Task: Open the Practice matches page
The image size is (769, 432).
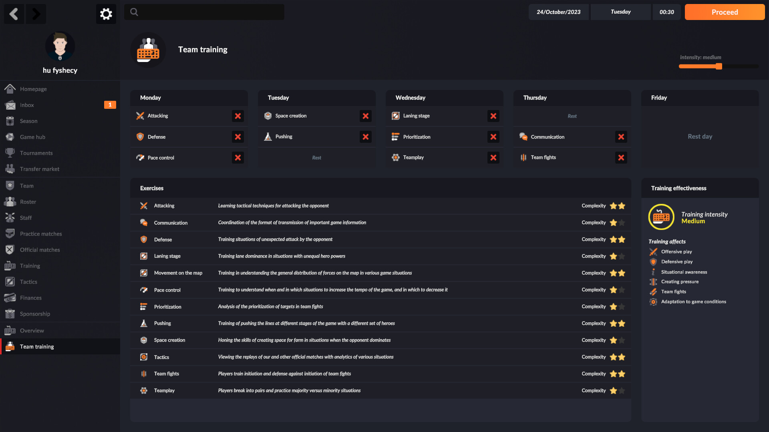Action: click(40, 234)
